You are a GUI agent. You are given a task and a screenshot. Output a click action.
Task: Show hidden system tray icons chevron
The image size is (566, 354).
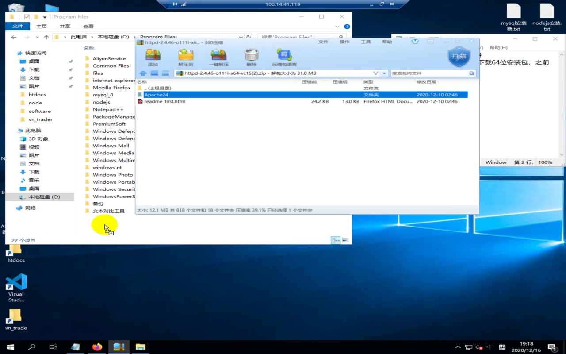pos(458,347)
